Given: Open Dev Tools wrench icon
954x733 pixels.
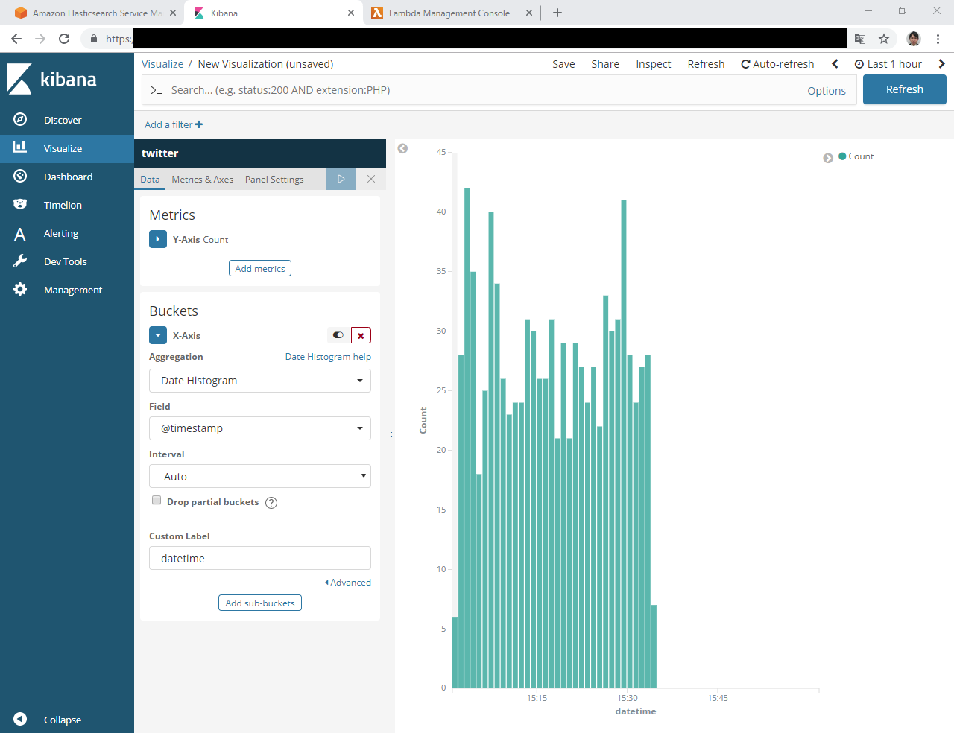Looking at the screenshot, I should [20, 261].
